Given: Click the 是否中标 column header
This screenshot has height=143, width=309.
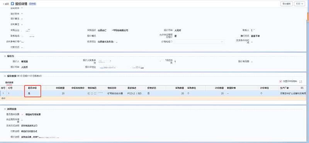Looking at the screenshot, I should coord(32,88).
